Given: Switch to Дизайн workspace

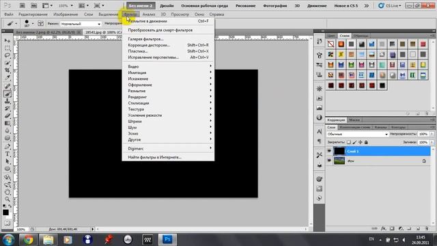Looking at the screenshot, I should pos(167,5).
